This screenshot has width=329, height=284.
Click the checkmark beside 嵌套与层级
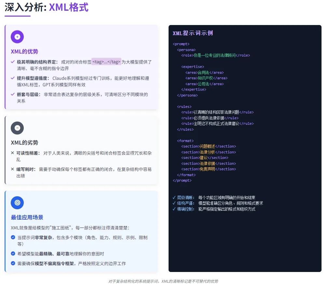click(13, 94)
